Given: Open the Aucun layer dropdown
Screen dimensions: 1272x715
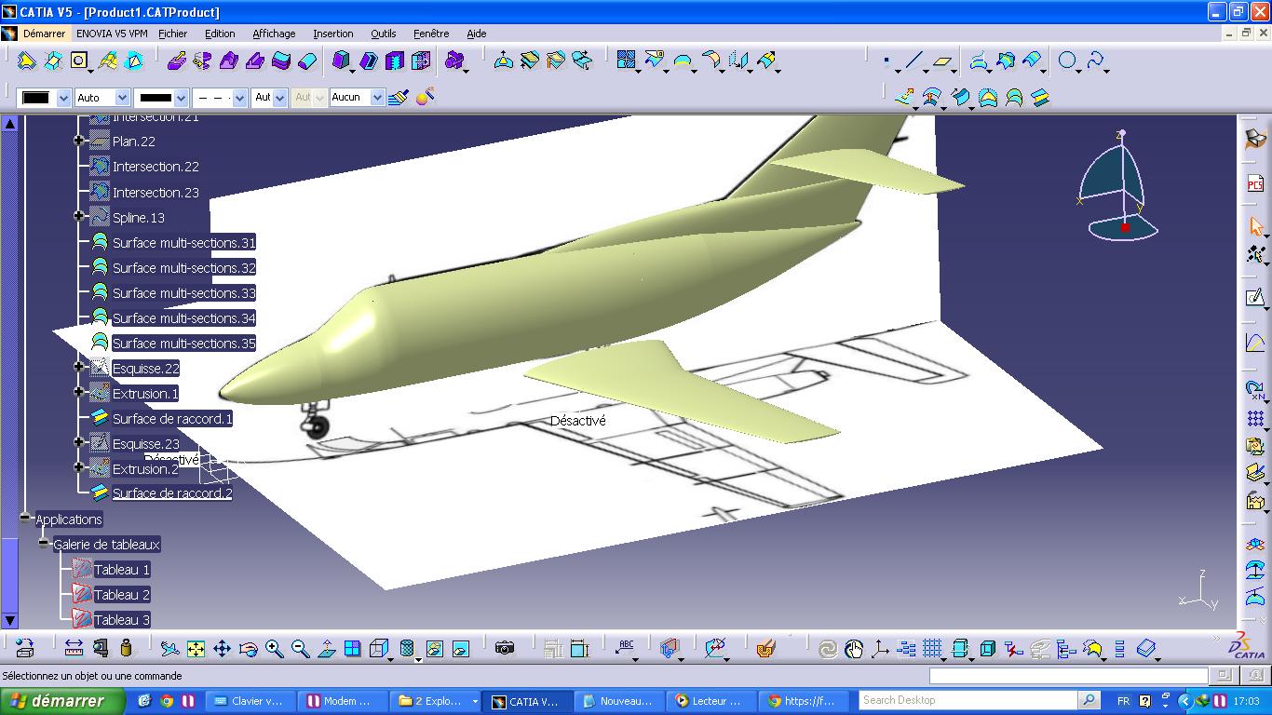Looking at the screenshot, I should point(377,97).
